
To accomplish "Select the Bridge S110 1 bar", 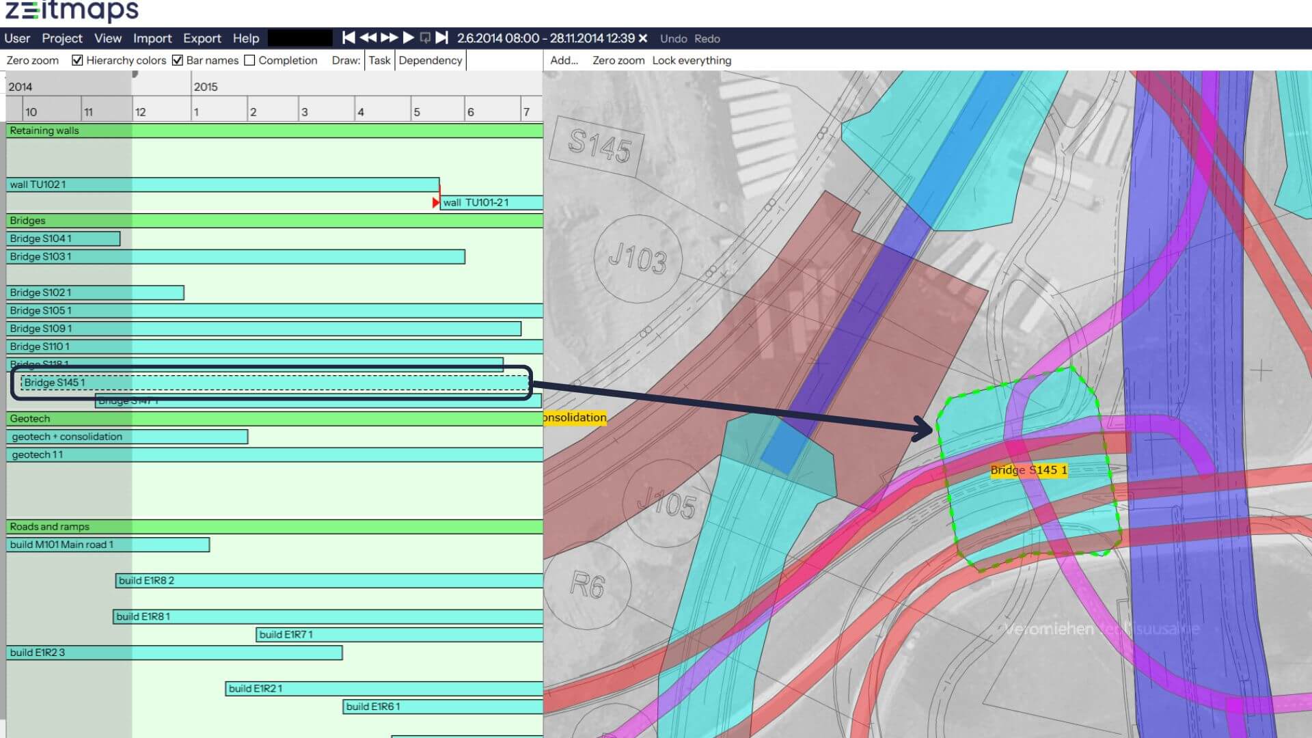I will tap(275, 346).
